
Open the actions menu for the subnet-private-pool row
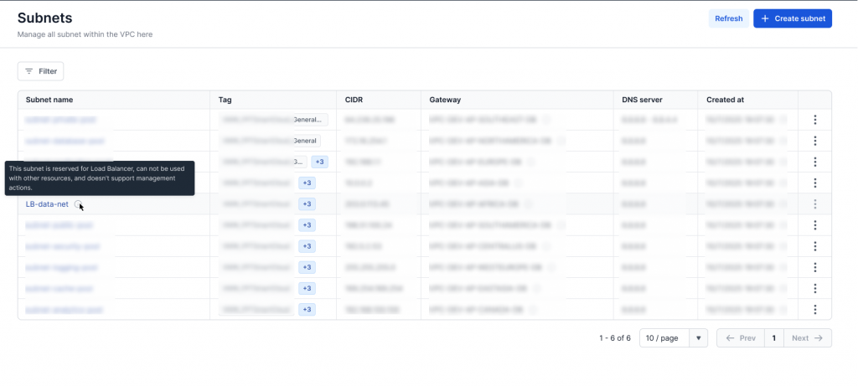(814, 120)
